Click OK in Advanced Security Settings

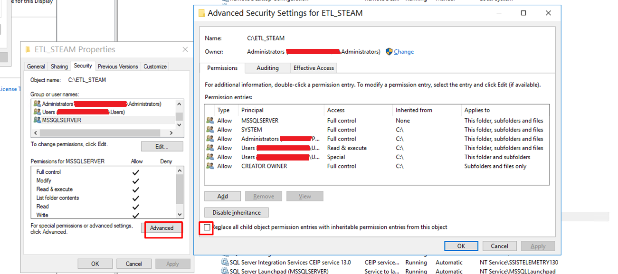[x=461, y=246]
